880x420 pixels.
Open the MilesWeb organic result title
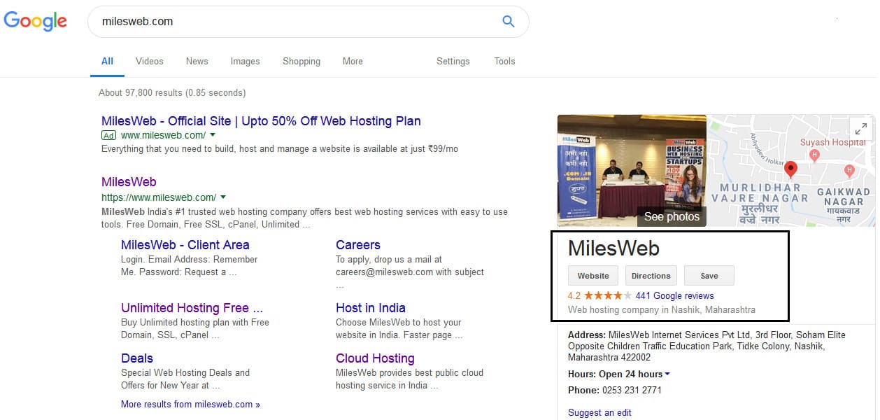coord(129,182)
